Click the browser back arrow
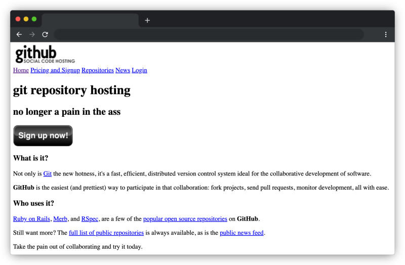The width and height of the screenshot is (405, 265). tap(19, 34)
